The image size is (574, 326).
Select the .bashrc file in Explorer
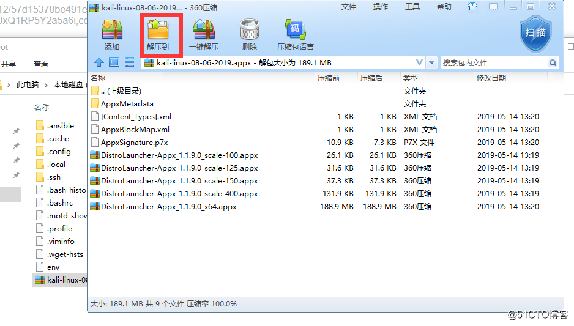click(x=54, y=202)
